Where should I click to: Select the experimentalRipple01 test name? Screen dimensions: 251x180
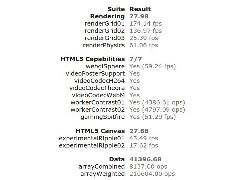coord(92,138)
